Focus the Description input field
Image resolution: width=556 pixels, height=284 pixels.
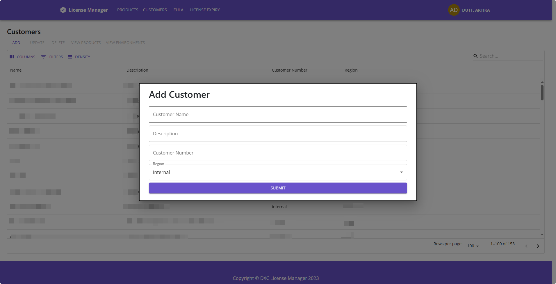(278, 134)
